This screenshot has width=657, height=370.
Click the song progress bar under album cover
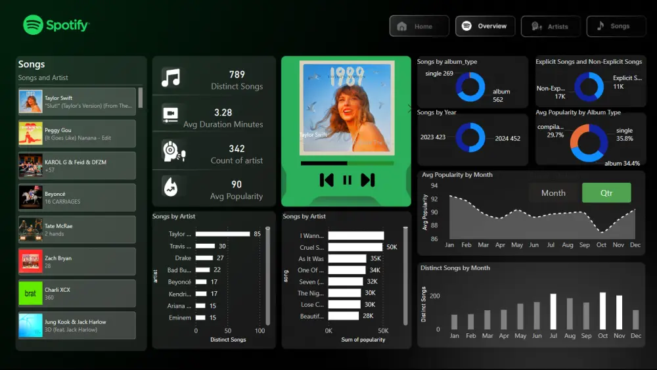coord(347,163)
